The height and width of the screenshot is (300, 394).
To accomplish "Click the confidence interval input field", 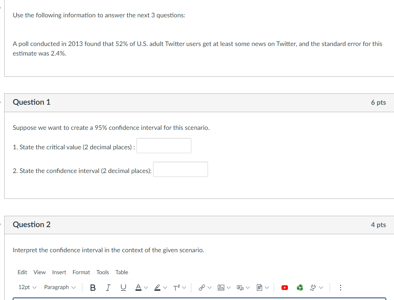I will (x=180, y=169).
